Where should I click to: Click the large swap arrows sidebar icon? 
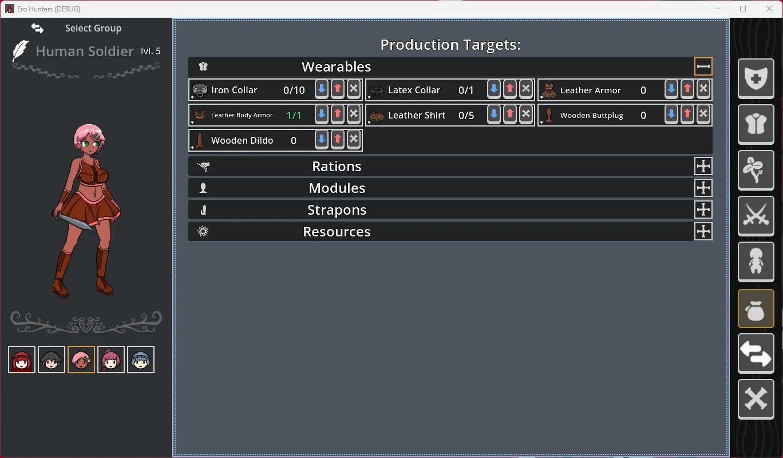tap(756, 353)
